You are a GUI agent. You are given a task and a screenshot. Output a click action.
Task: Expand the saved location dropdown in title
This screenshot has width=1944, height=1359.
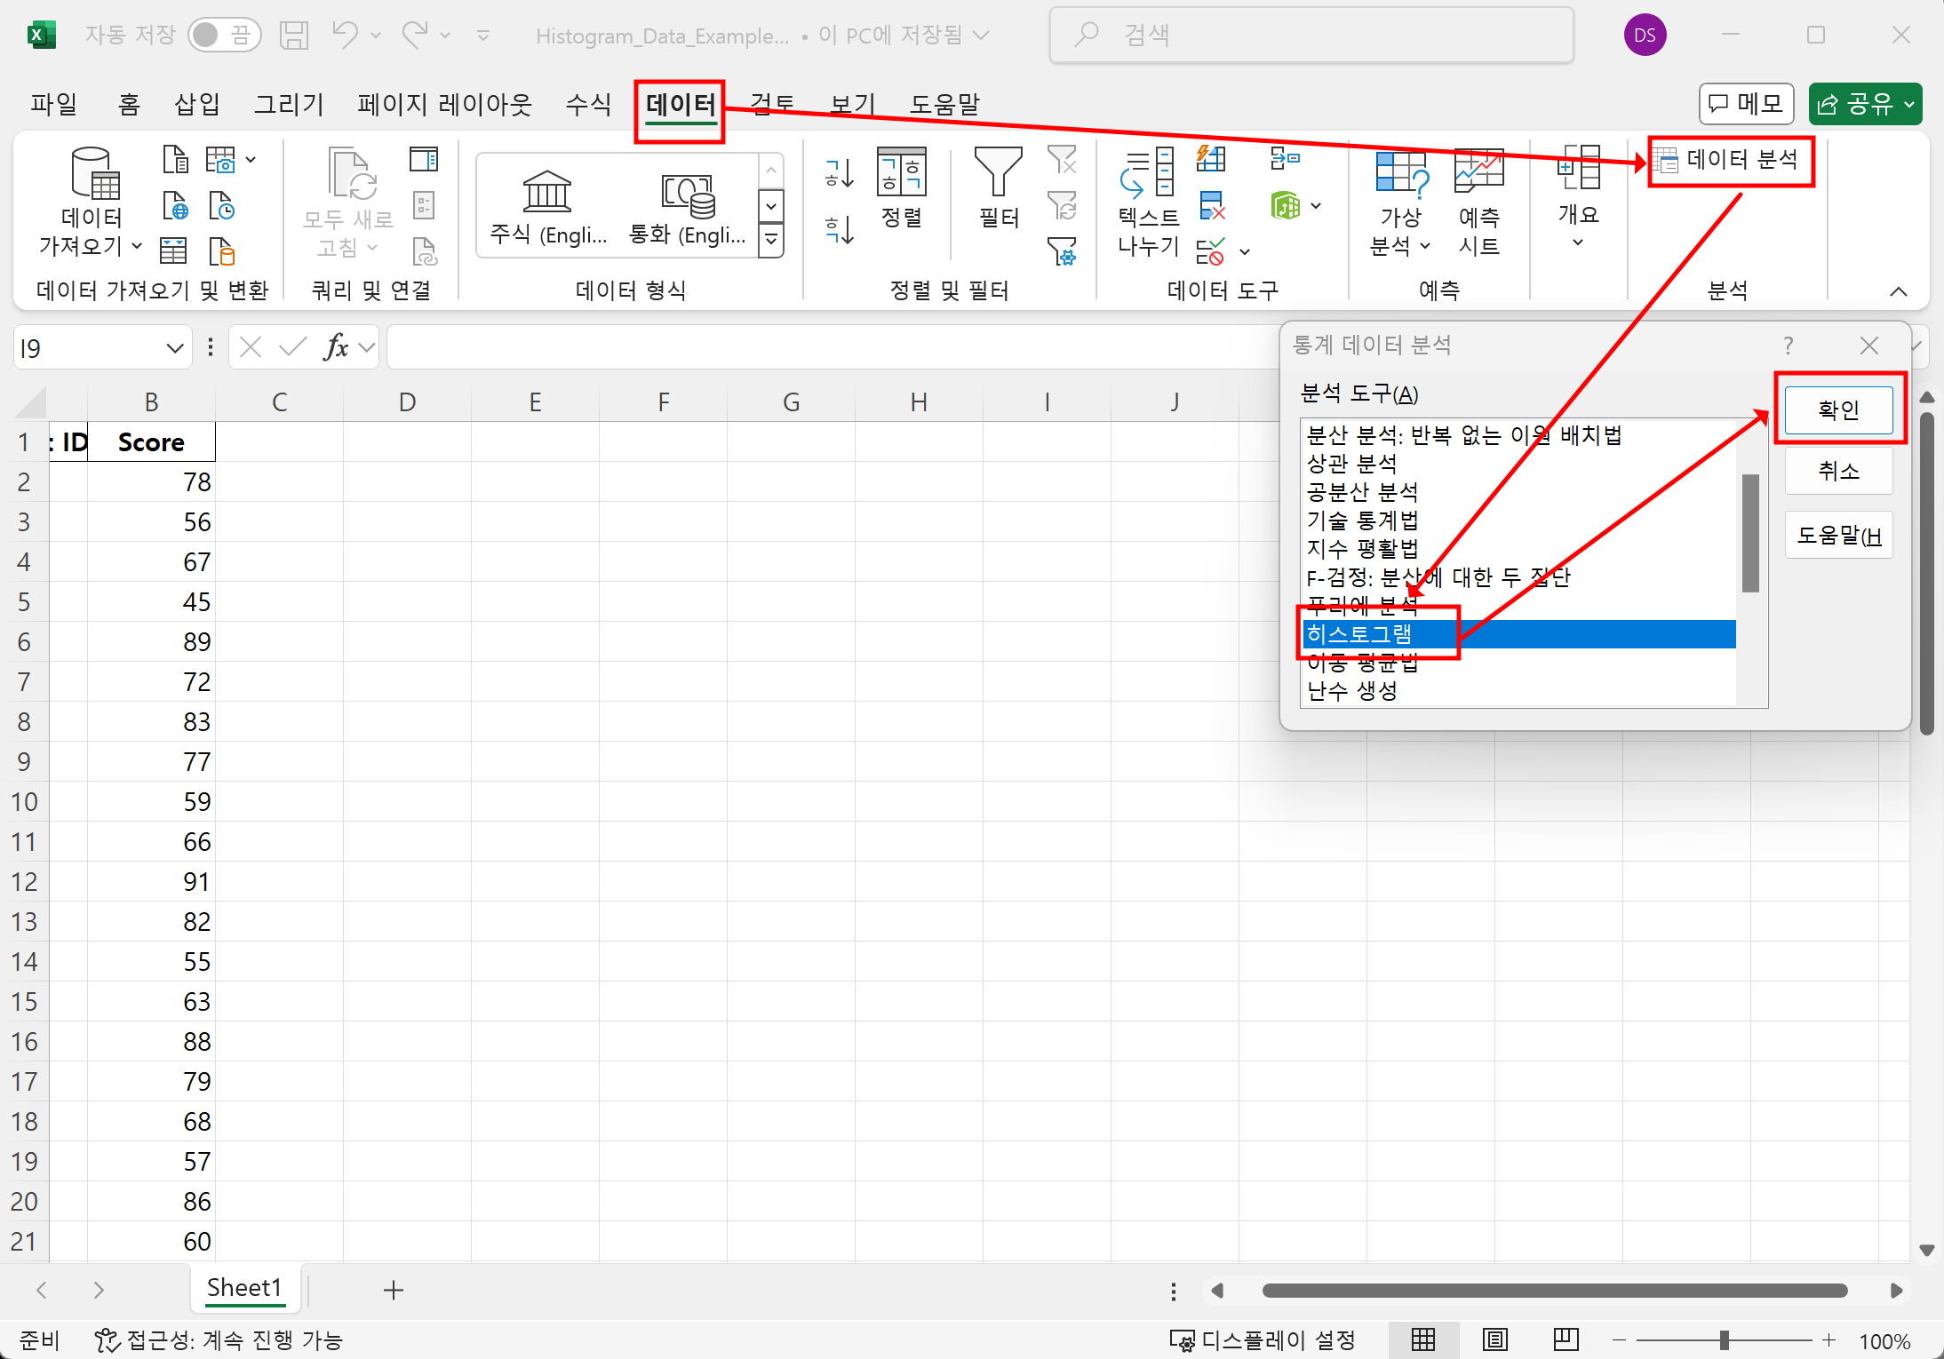[x=981, y=36]
